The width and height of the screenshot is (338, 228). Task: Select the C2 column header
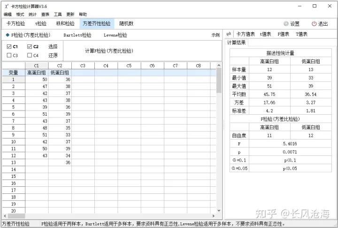click(60, 66)
